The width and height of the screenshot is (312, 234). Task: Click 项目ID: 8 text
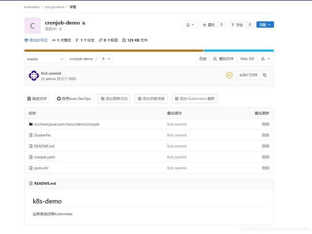[x=53, y=29]
